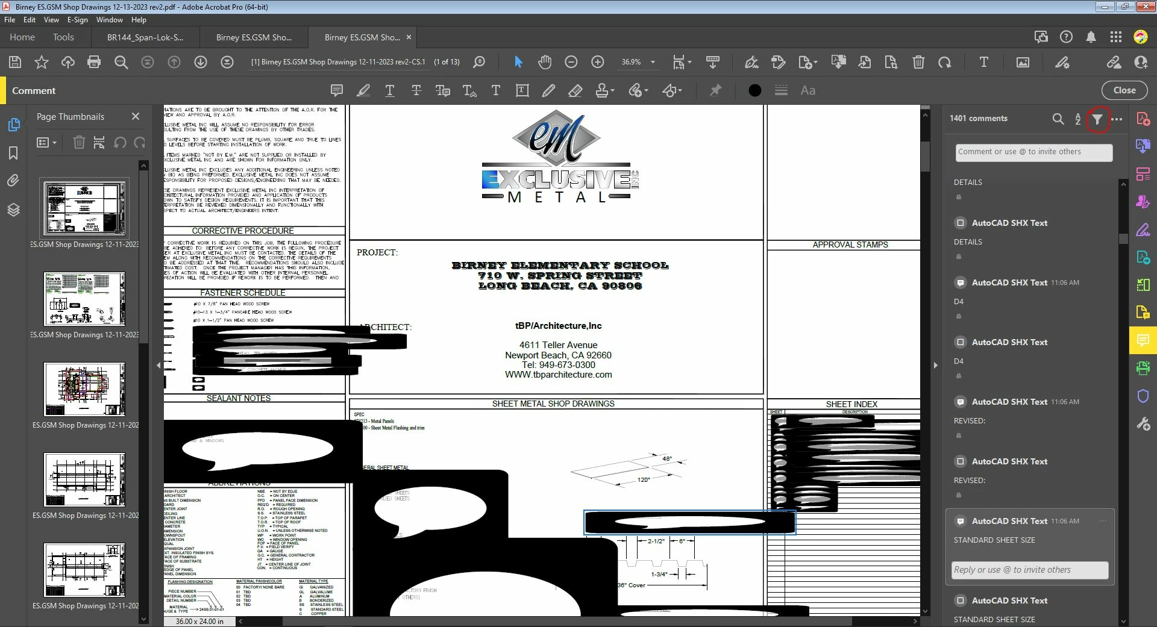Viewport: 1157px width, 627px height.
Task: Select the Add sticky note tool
Action: tap(337, 90)
